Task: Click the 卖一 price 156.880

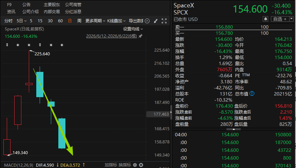Action: pyautogui.click(x=224, y=27)
